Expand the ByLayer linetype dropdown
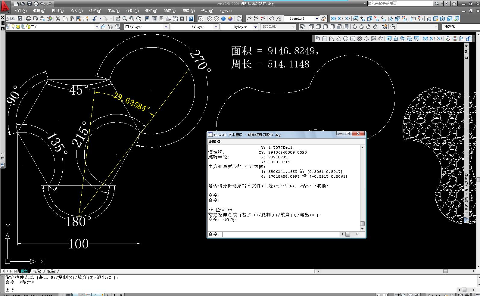The image size is (480, 296). (195, 27)
